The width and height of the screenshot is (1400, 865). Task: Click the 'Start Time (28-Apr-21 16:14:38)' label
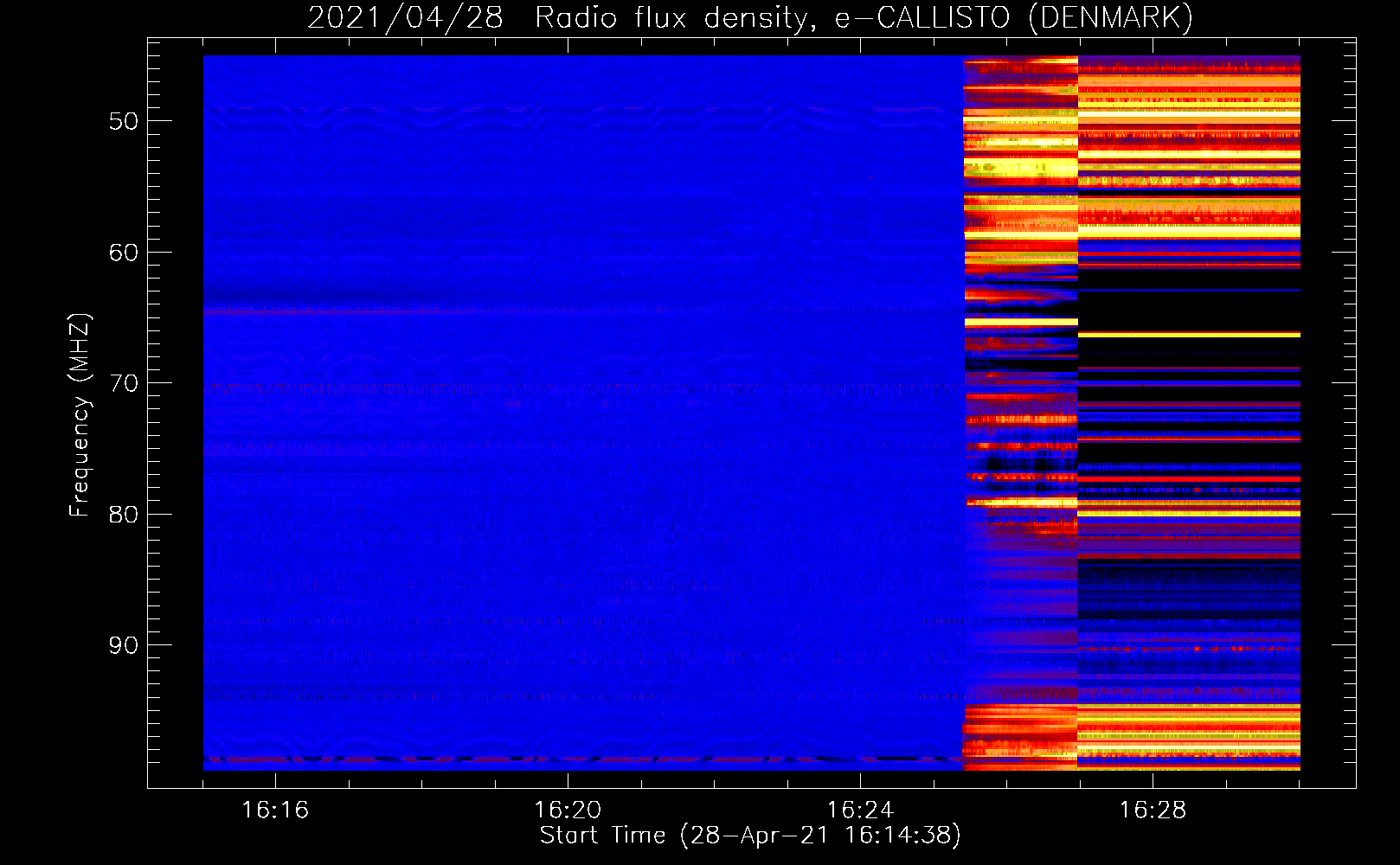(750, 836)
